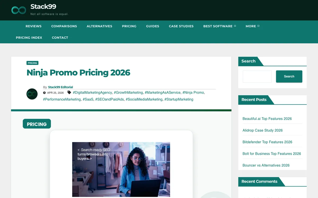Click the tag icon before #DigitalMarketingAgency
Viewport: 318px width, 198px height.
click(69, 92)
